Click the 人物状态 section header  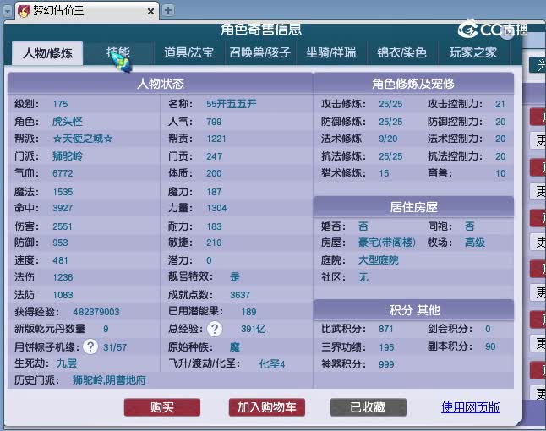(x=161, y=84)
